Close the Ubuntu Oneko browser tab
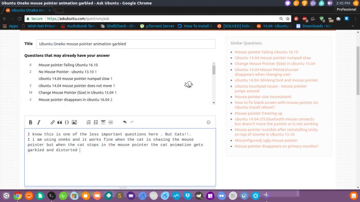Viewport: 360px width, 202px height. pyautogui.click(x=49, y=10)
